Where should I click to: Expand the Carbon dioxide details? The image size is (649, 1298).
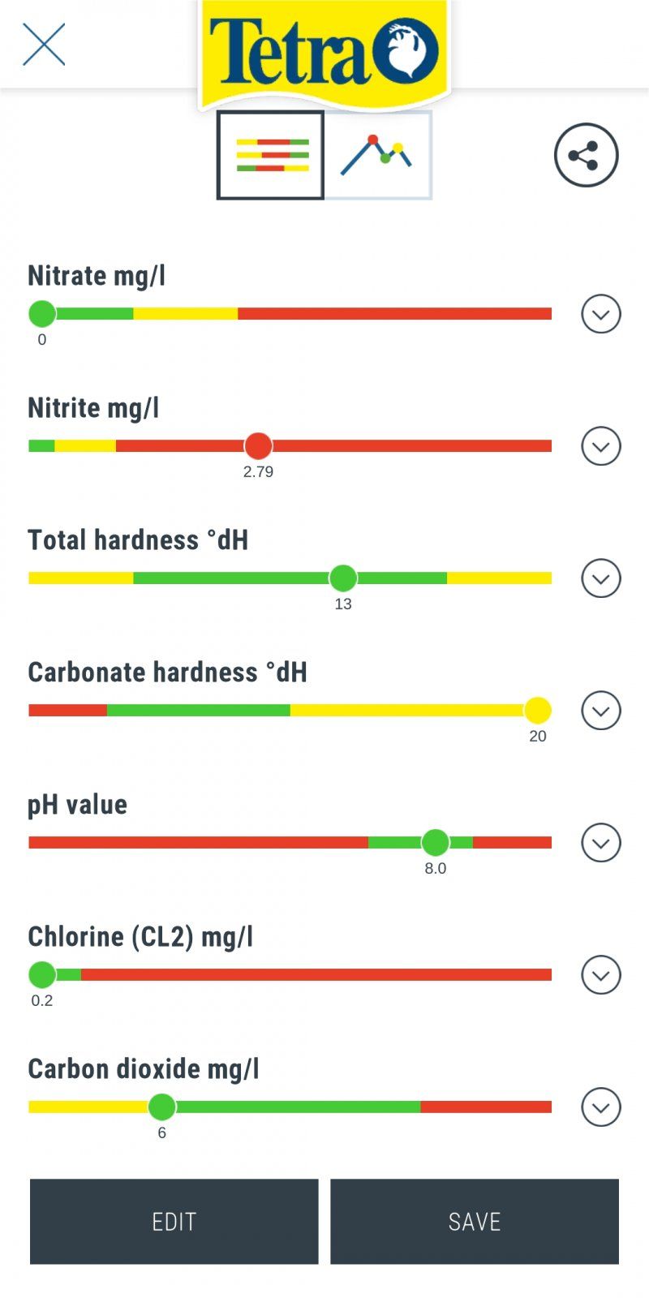[x=601, y=1107]
